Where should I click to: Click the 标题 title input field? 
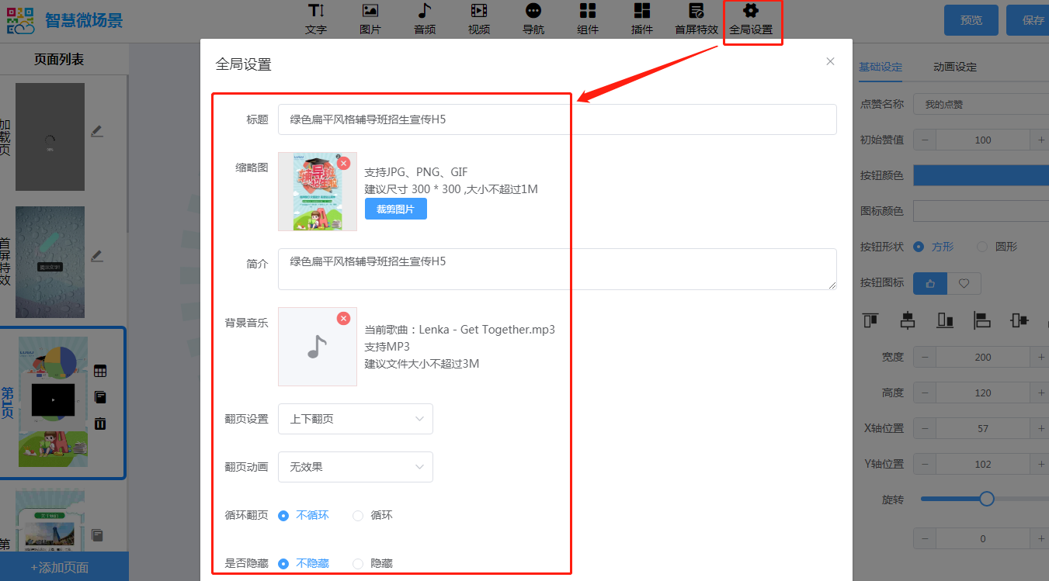557,119
